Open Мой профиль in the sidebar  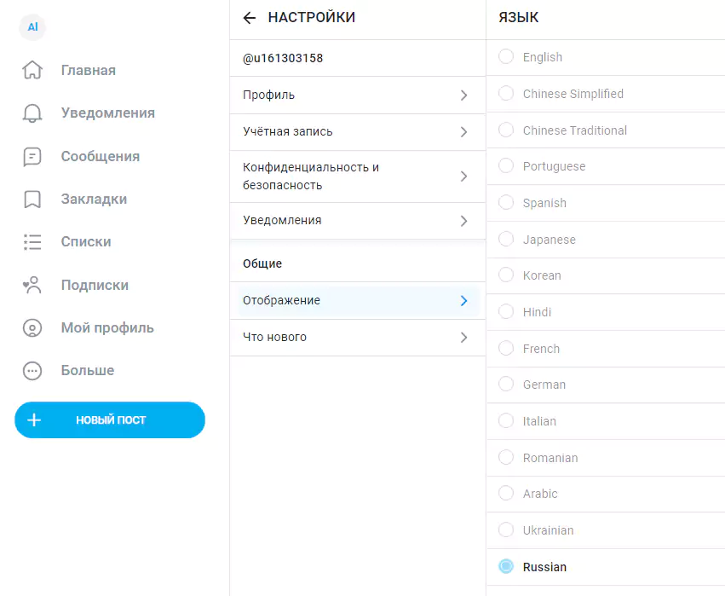click(x=107, y=327)
